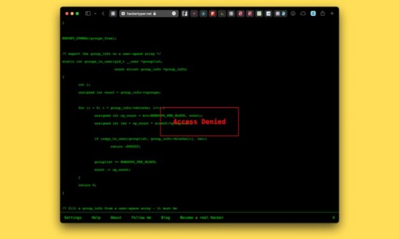The height and width of the screenshot is (239, 399).
Task: Open the pinned tab beside back arrow
Action: tap(113, 13)
